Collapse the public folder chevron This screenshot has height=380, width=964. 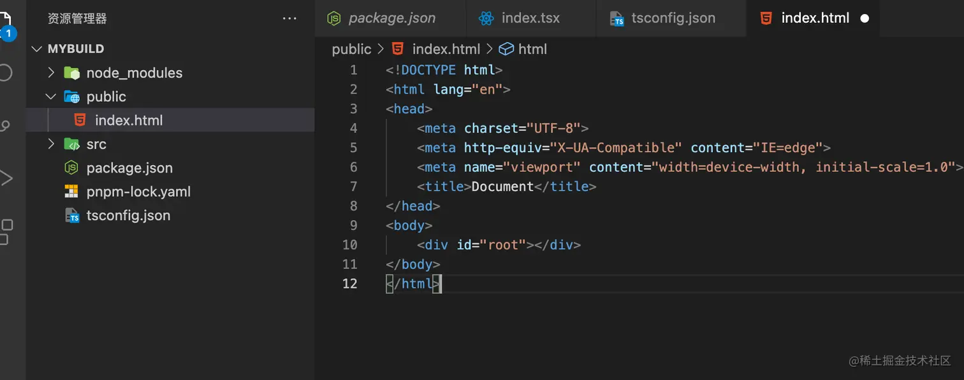[x=51, y=97]
